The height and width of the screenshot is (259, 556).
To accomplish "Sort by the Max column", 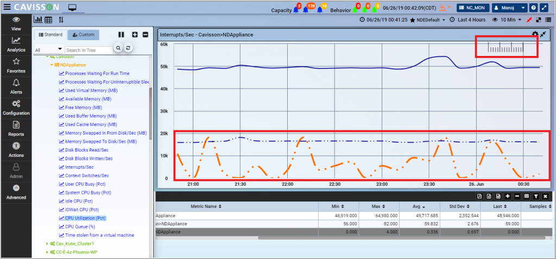I will pyautogui.click(x=378, y=206).
